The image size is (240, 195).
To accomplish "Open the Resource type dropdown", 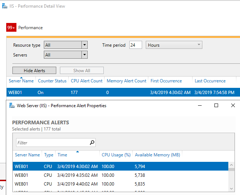I will pyautogui.click(x=66, y=45).
